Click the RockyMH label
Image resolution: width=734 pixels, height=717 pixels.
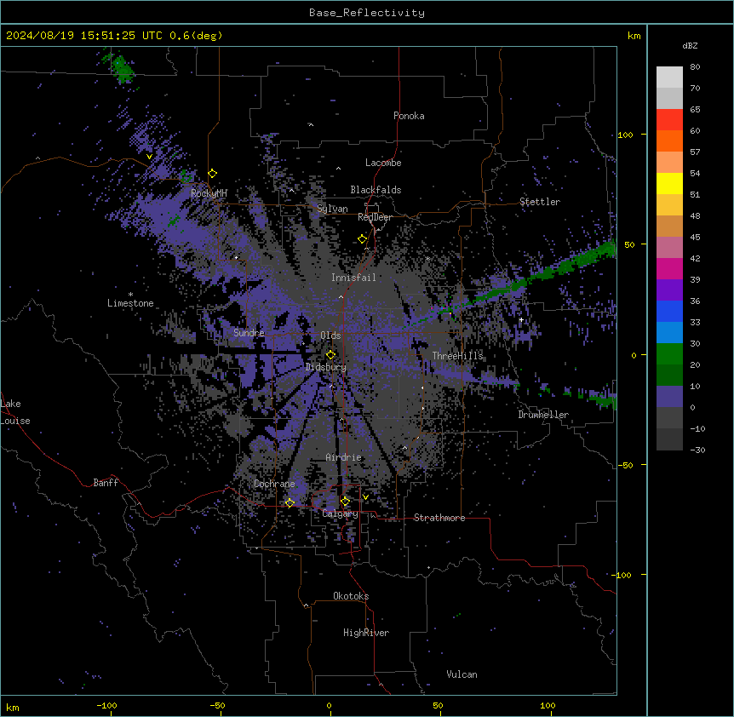click(209, 193)
